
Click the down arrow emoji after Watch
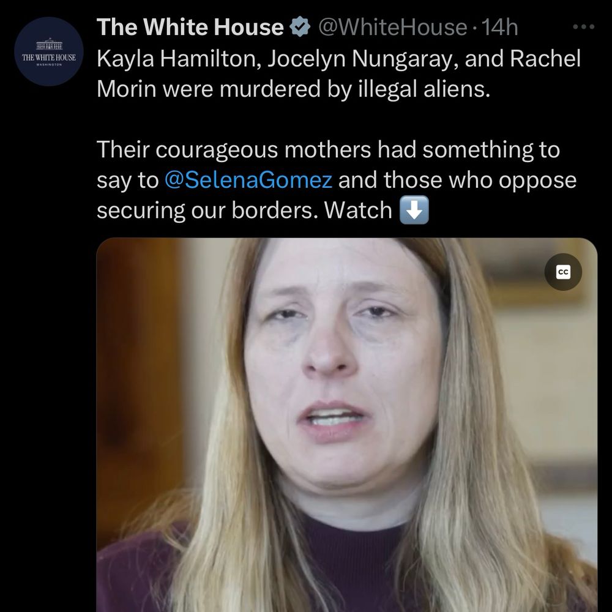pyautogui.click(x=414, y=210)
